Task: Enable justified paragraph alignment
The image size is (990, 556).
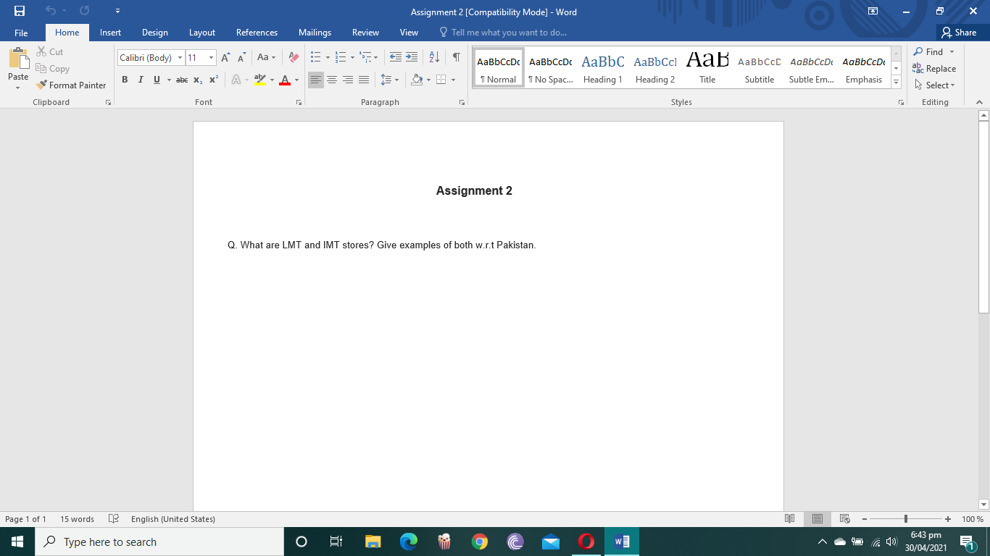Action: (x=363, y=80)
